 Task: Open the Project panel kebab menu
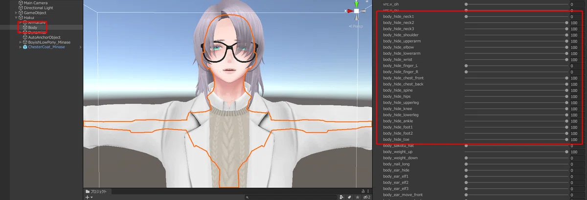click(368, 191)
